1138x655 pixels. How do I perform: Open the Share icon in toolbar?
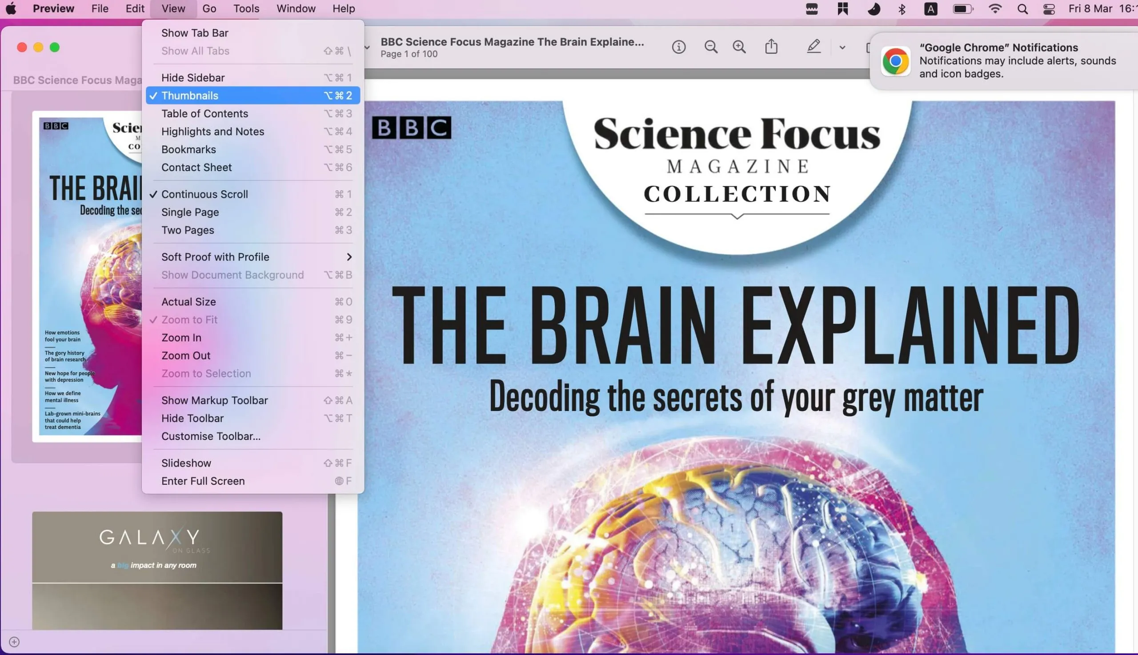pos(771,47)
